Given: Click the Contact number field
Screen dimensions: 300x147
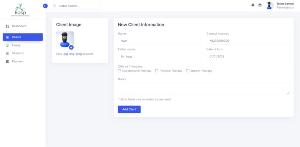Looking at the screenshot, I should point(248,41).
